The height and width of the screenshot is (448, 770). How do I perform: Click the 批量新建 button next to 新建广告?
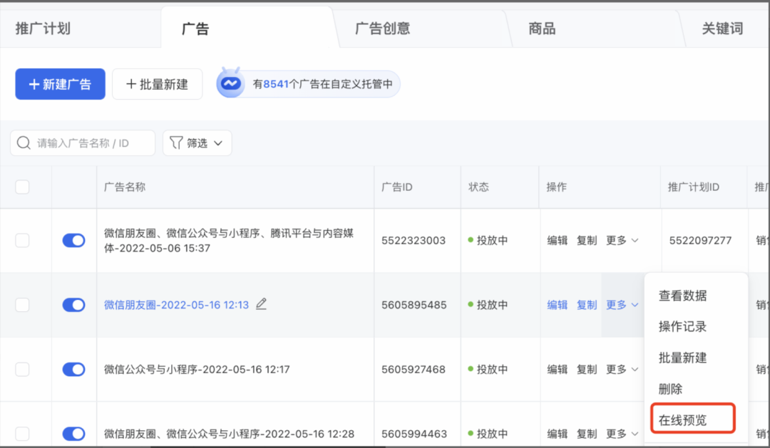coord(157,84)
